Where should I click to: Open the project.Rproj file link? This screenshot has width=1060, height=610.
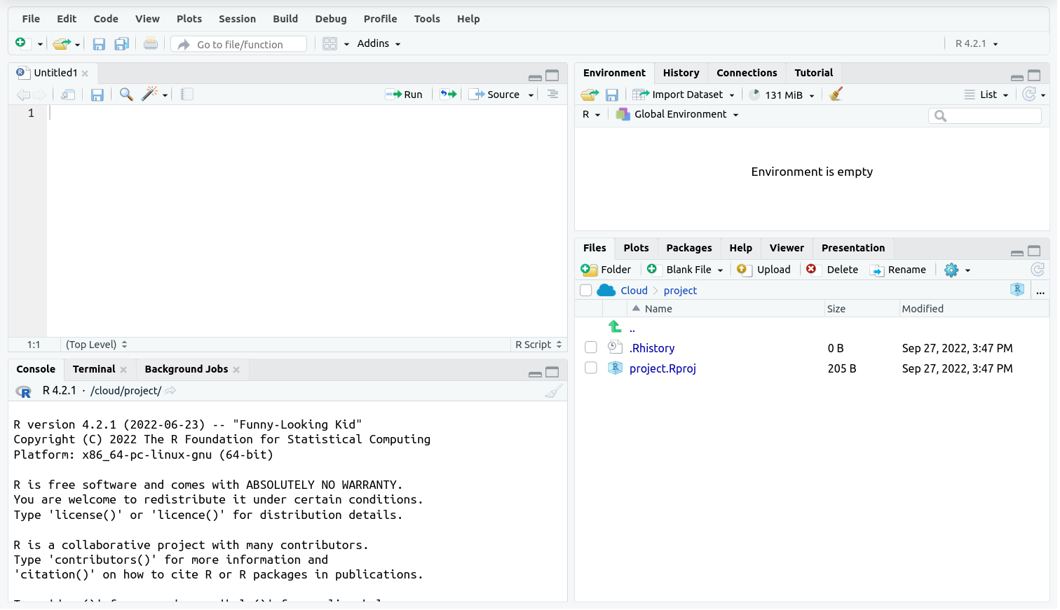662,368
